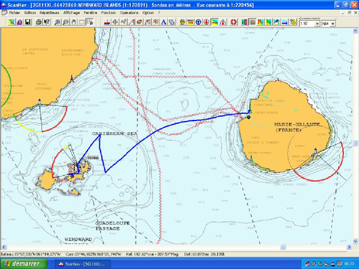Screen dimensions: 359x269
Task: Open the Opérations menu
Action: point(129,12)
